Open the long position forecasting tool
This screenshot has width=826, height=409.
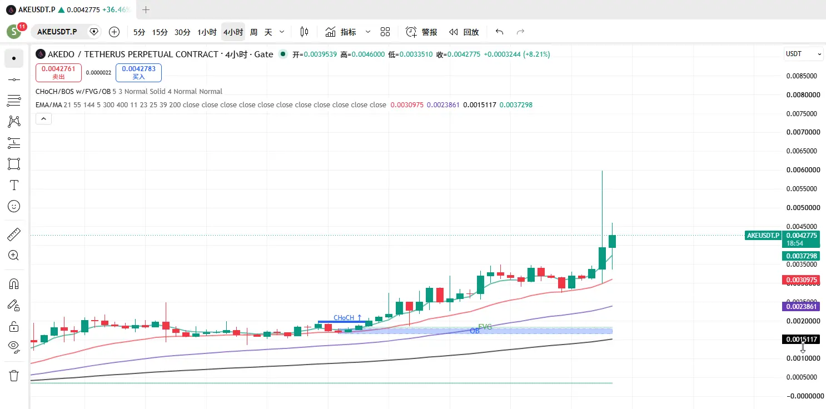[x=14, y=143]
